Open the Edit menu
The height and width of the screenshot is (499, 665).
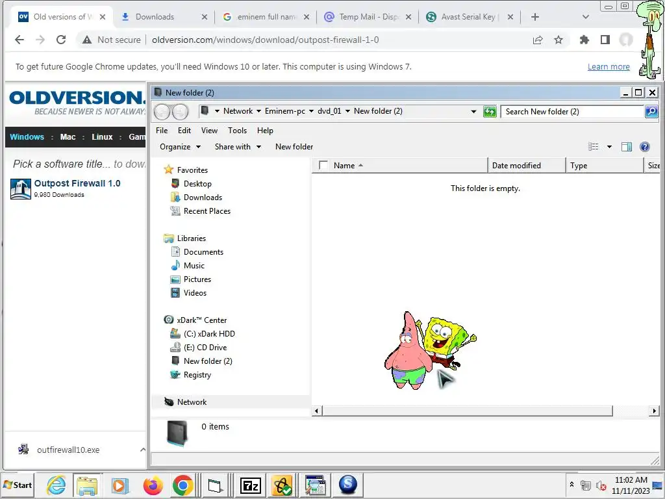184,130
